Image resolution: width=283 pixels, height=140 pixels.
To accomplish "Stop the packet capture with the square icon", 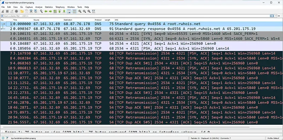I will [7, 11].
